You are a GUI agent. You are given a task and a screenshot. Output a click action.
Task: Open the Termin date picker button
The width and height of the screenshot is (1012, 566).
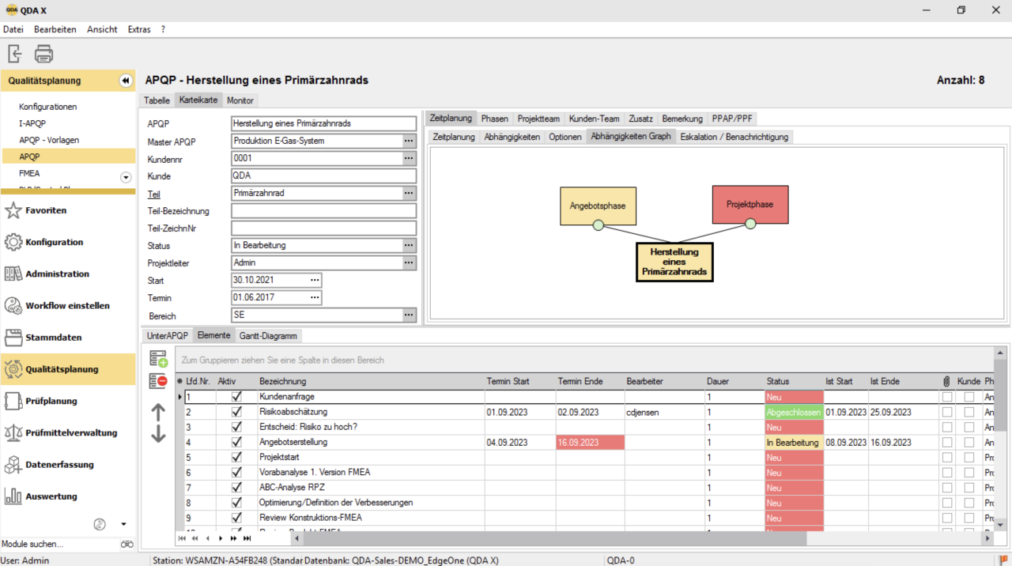[x=315, y=297]
